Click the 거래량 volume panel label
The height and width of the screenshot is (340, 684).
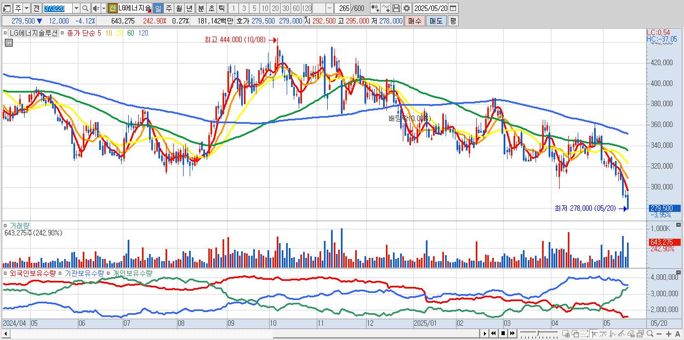point(19,226)
